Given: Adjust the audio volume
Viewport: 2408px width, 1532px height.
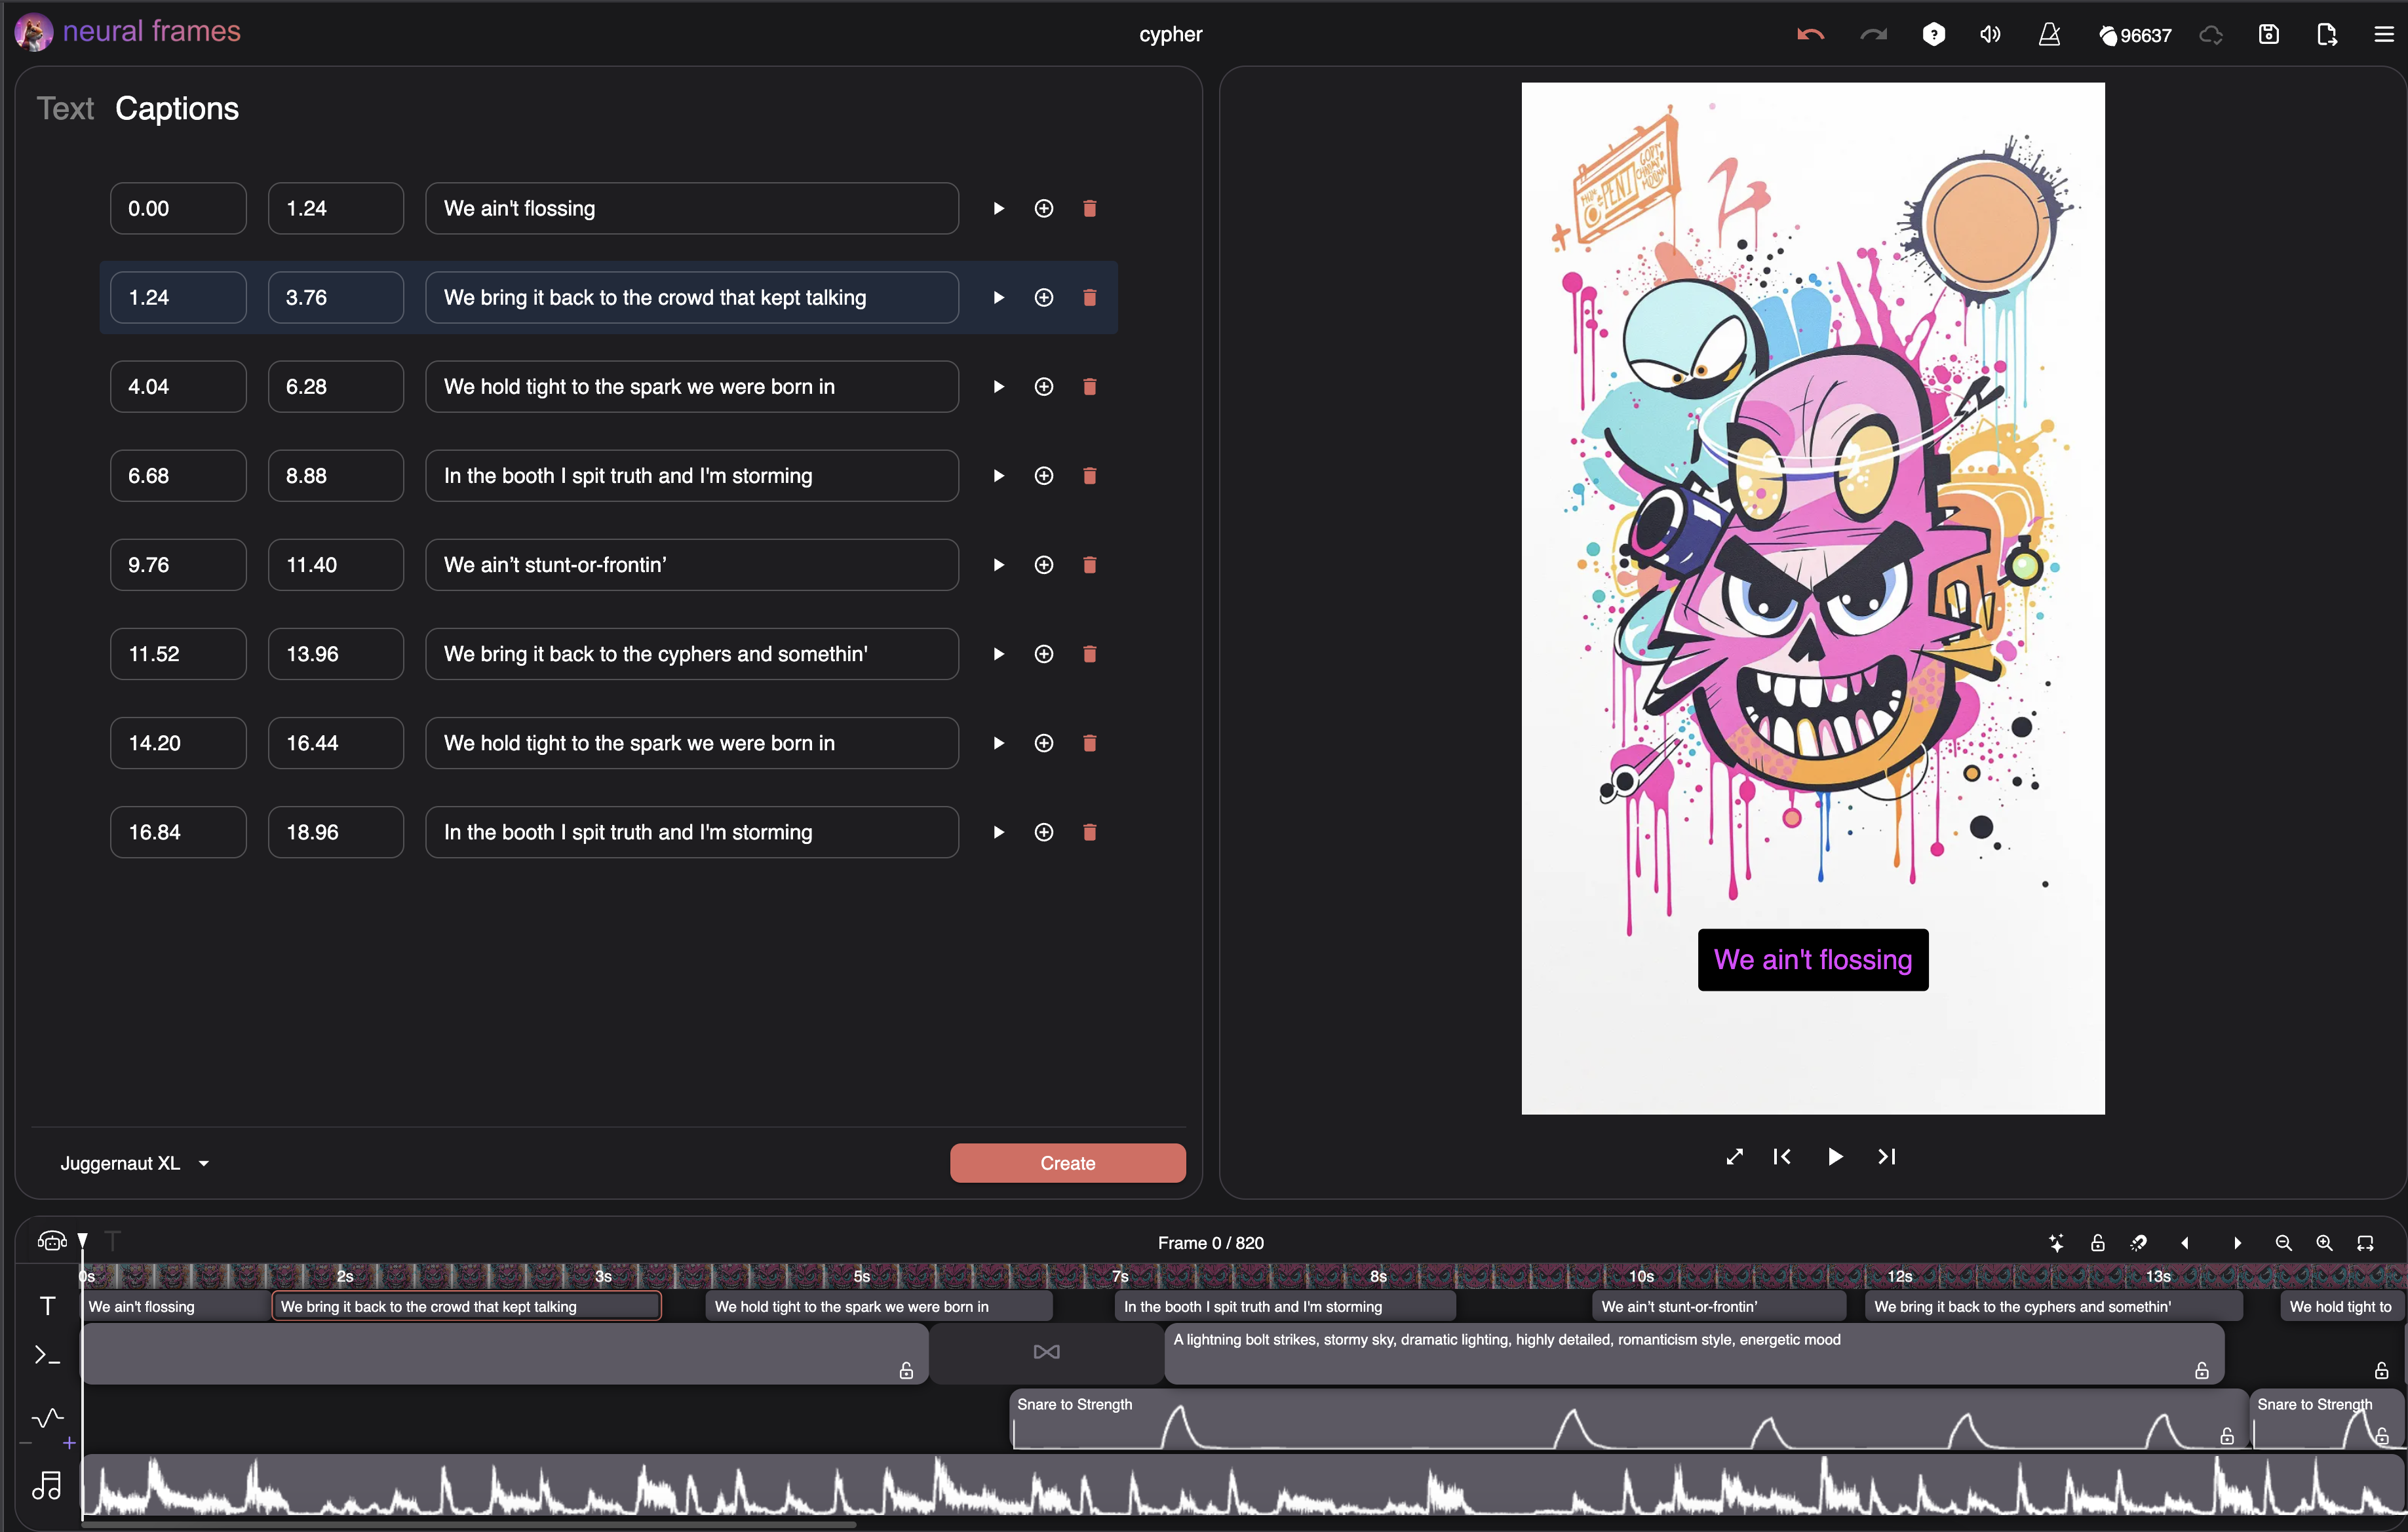Looking at the screenshot, I should [x=1990, y=33].
